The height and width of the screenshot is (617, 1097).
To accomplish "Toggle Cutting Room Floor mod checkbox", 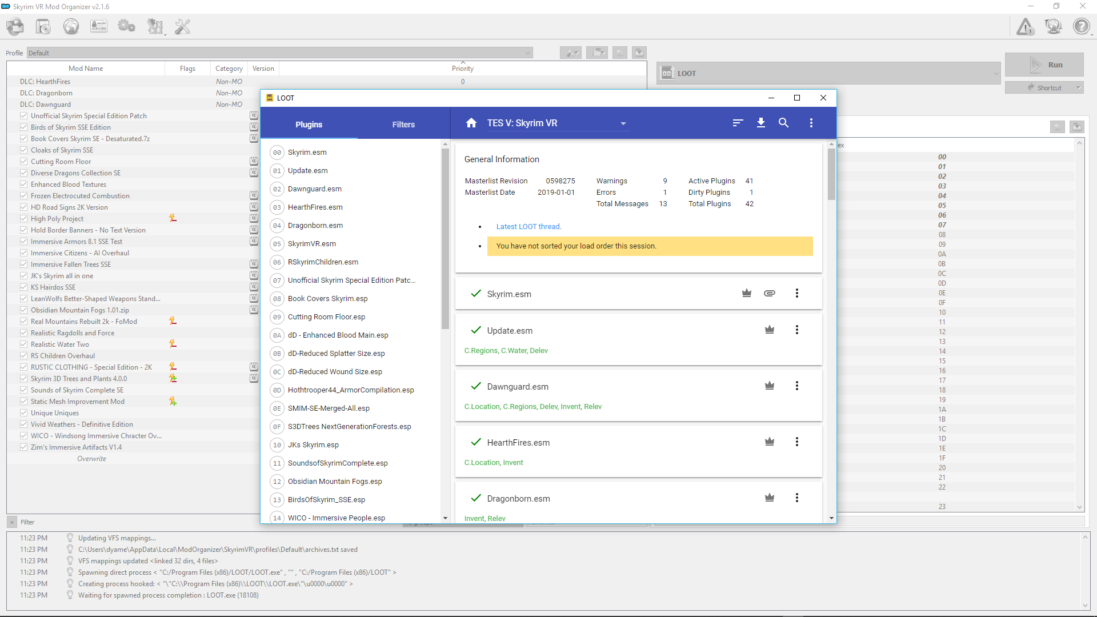I will coord(24,161).
